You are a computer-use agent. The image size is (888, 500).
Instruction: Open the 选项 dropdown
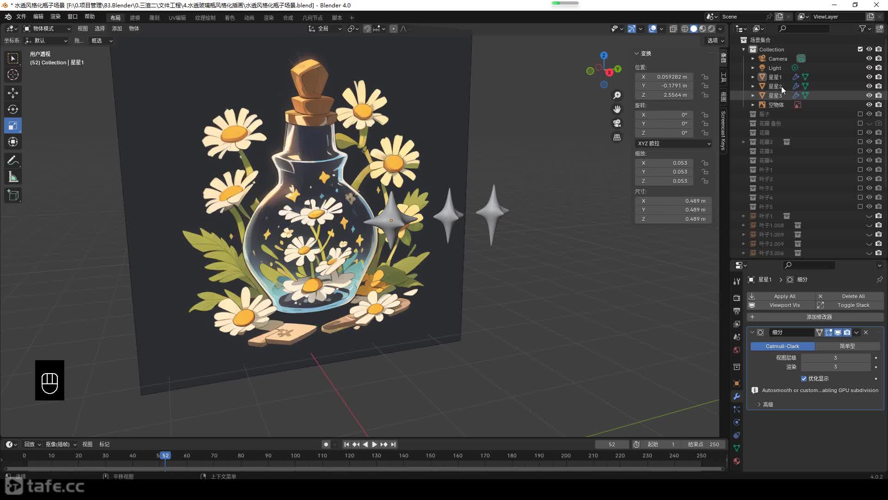[716, 41]
